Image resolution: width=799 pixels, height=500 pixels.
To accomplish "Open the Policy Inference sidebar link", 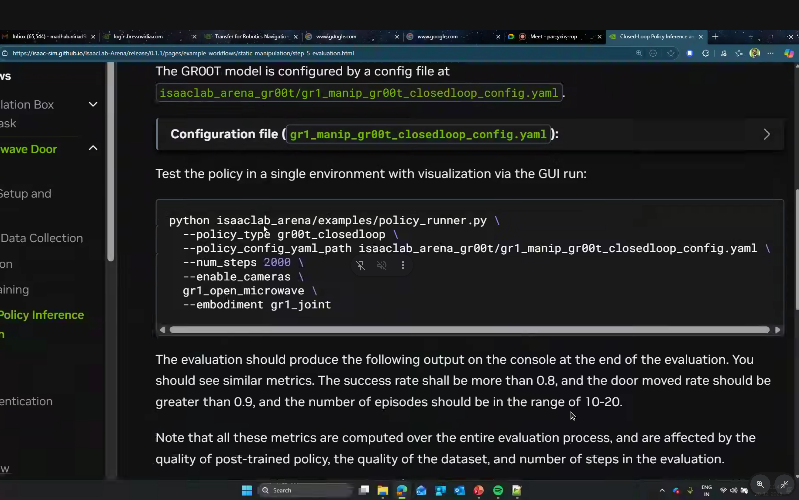I will 42,315.
